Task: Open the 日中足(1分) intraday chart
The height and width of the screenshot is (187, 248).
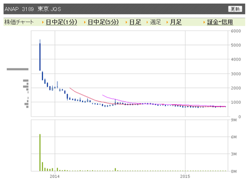Action: point(61,22)
